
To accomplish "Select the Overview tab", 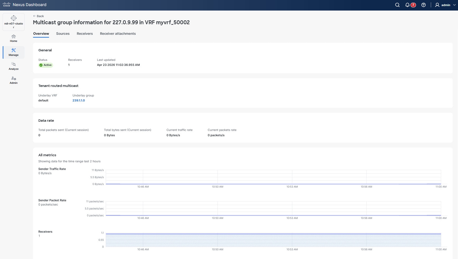I will click(41, 34).
